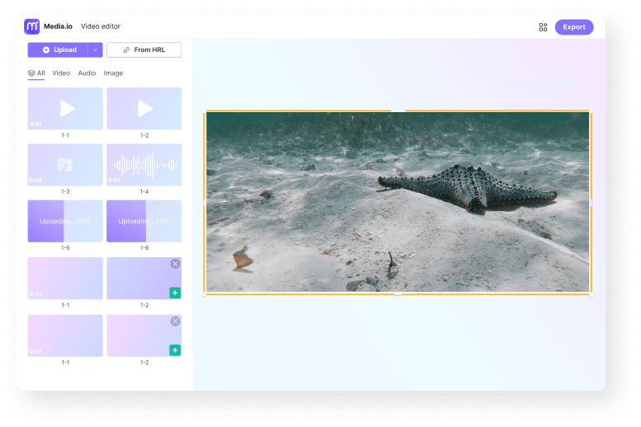
Task: Click the play icon on clip 1-2
Action: click(145, 108)
